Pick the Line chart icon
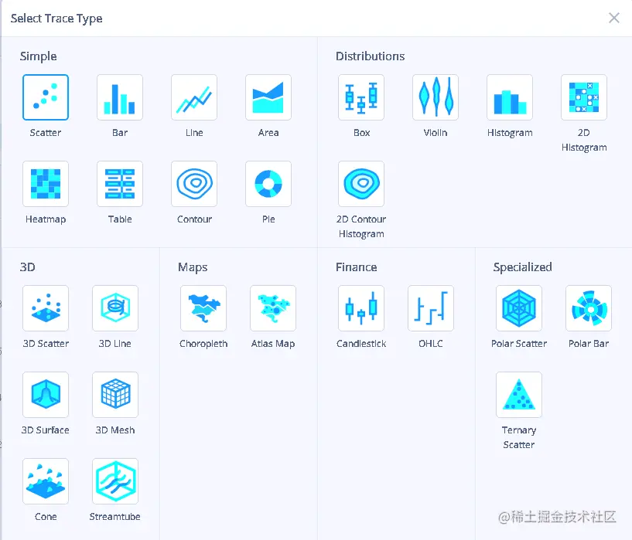The image size is (632, 540). click(x=194, y=97)
